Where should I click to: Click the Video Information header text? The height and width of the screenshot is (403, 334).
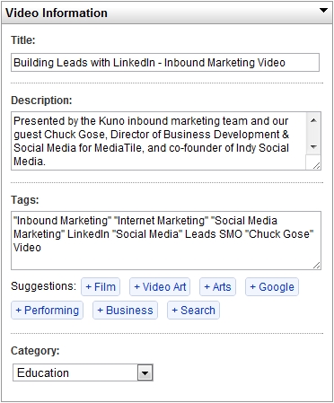click(x=57, y=13)
